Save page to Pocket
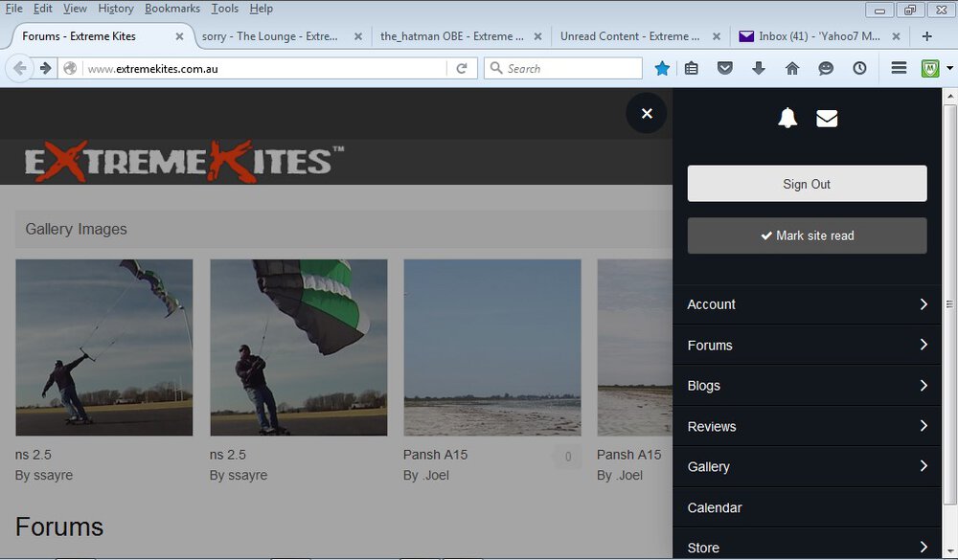This screenshot has height=560, width=958. 725,68
